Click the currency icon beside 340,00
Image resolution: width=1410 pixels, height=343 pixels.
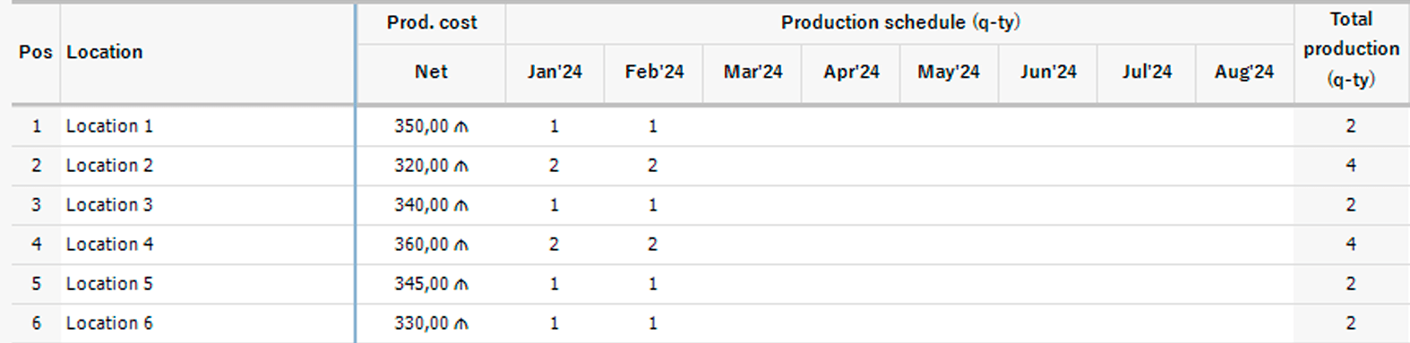point(460,206)
